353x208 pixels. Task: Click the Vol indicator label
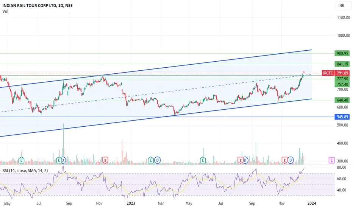point(5,11)
